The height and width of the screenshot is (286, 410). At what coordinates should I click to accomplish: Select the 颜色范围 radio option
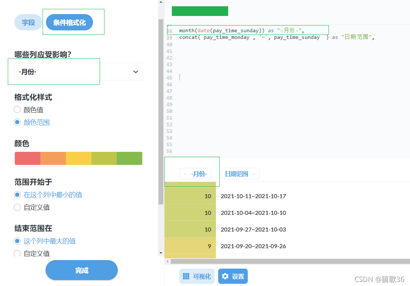17,122
